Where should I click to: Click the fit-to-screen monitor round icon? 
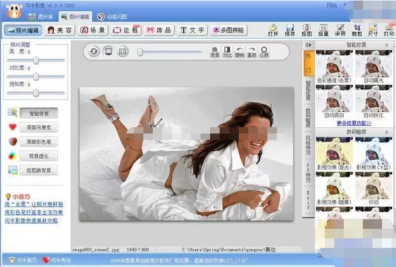(109, 51)
